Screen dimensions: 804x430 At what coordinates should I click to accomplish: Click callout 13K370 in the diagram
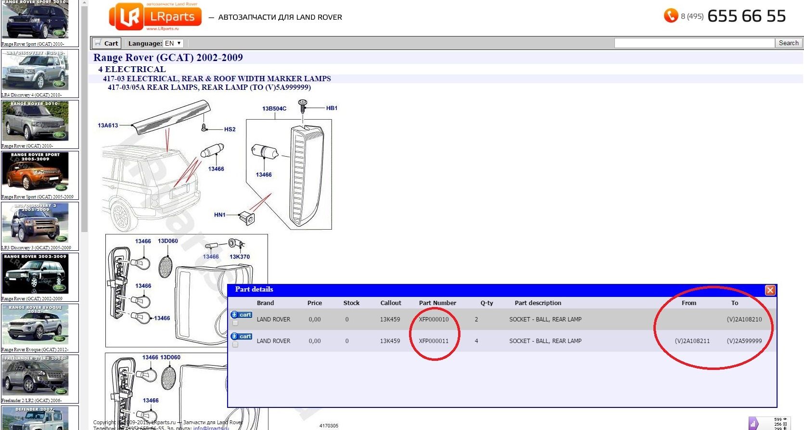tap(240, 257)
